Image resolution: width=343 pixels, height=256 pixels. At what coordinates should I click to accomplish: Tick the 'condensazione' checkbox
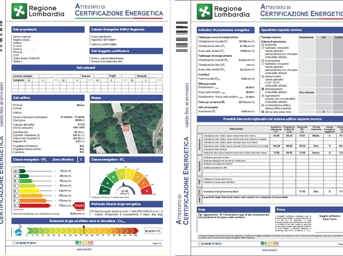[263, 61]
